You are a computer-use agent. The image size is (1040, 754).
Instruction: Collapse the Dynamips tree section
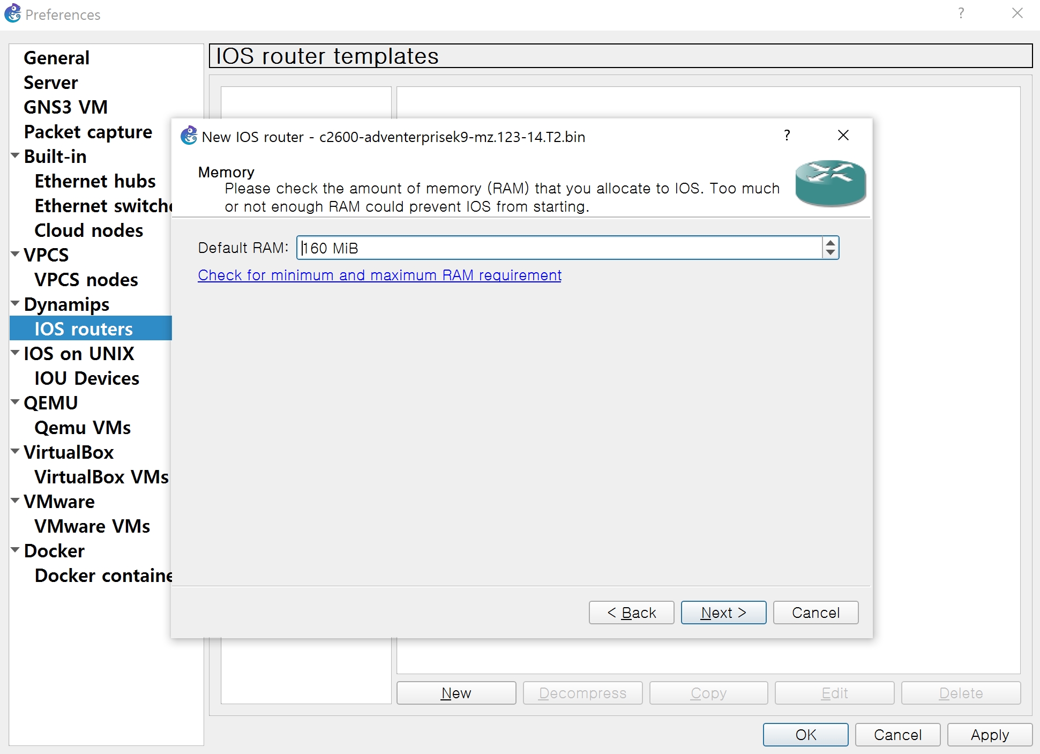pyautogui.click(x=15, y=303)
